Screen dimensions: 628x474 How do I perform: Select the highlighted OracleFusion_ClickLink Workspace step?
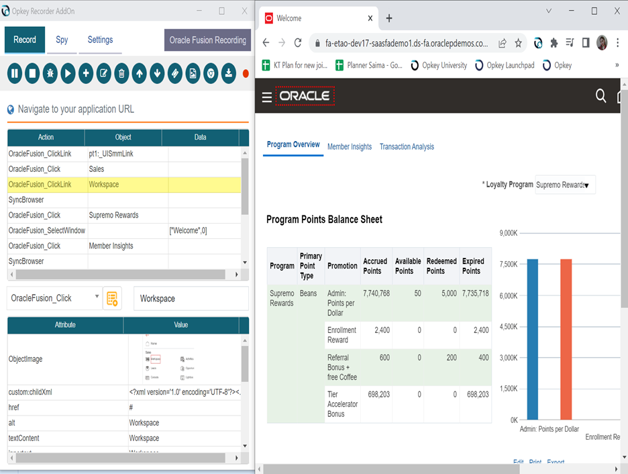coord(124,185)
